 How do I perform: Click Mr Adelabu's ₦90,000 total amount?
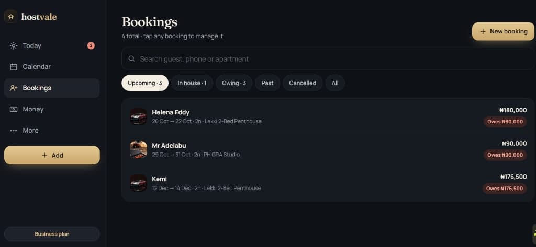click(x=514, y=144)
